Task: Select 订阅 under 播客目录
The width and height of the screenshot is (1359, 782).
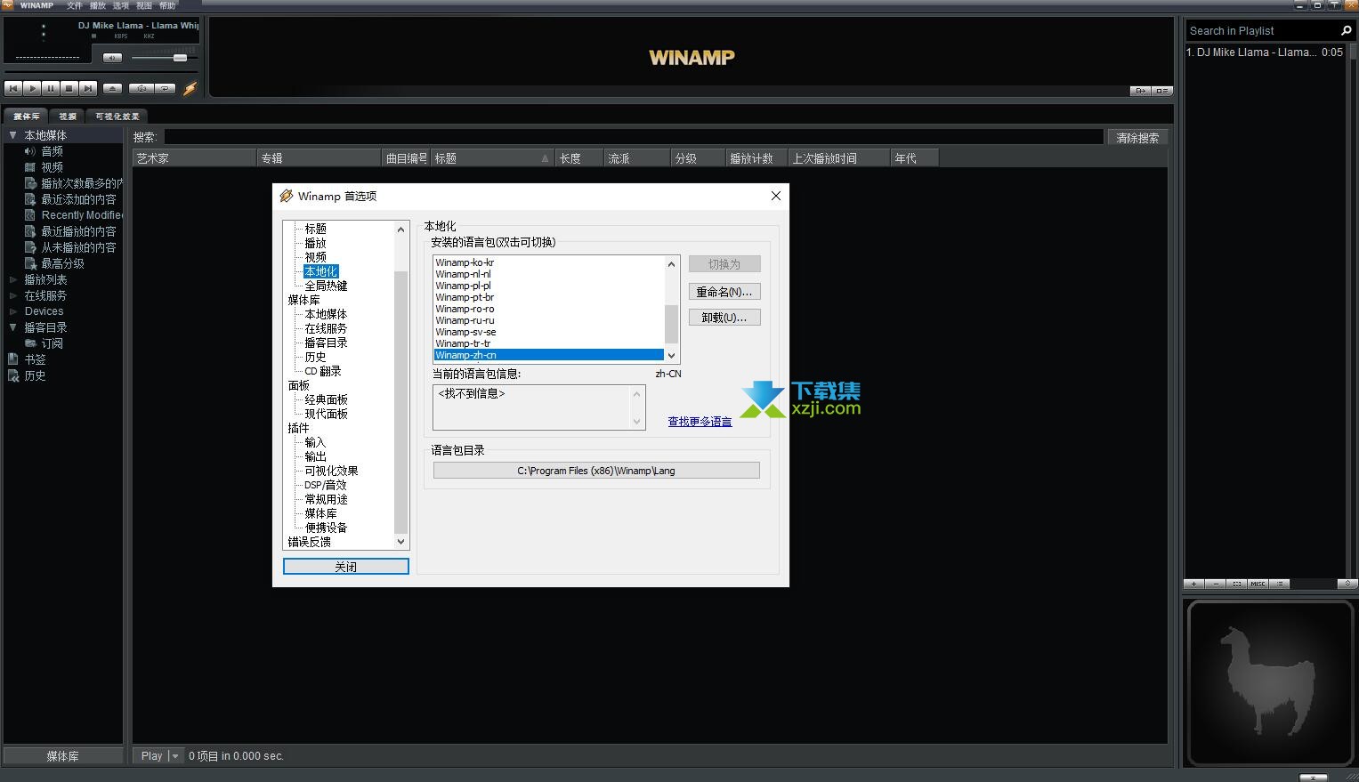Action: (52, 343)
